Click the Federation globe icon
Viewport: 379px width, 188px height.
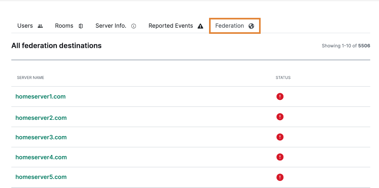click(251, 26)
